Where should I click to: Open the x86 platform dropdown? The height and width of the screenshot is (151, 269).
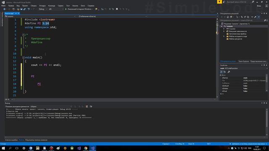pyautogui.click(x=56, y=9)
